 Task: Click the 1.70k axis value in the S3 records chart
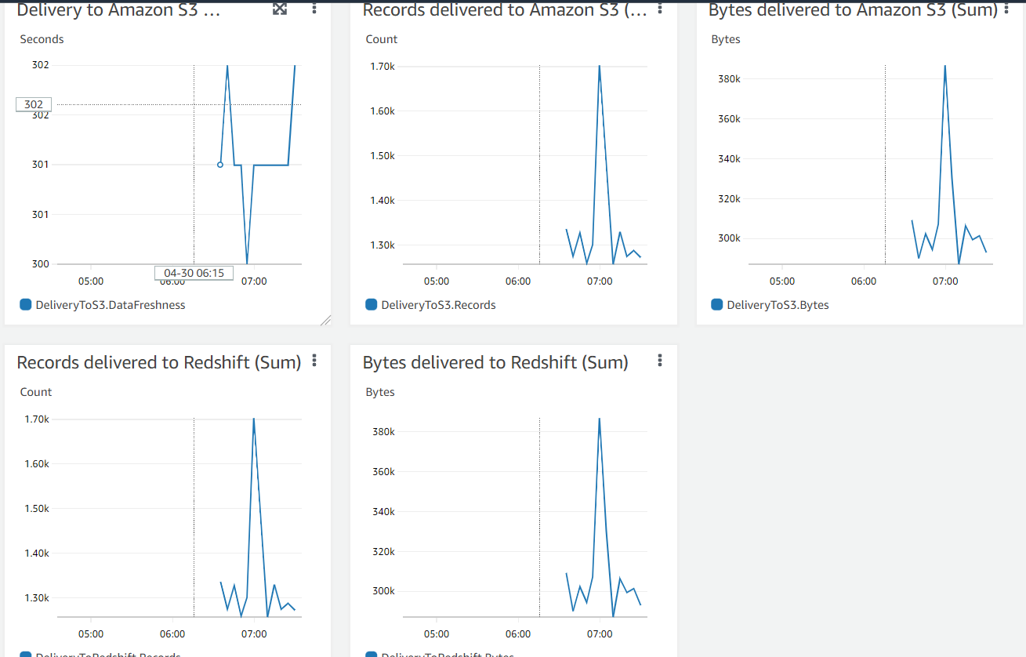(382, 67)
